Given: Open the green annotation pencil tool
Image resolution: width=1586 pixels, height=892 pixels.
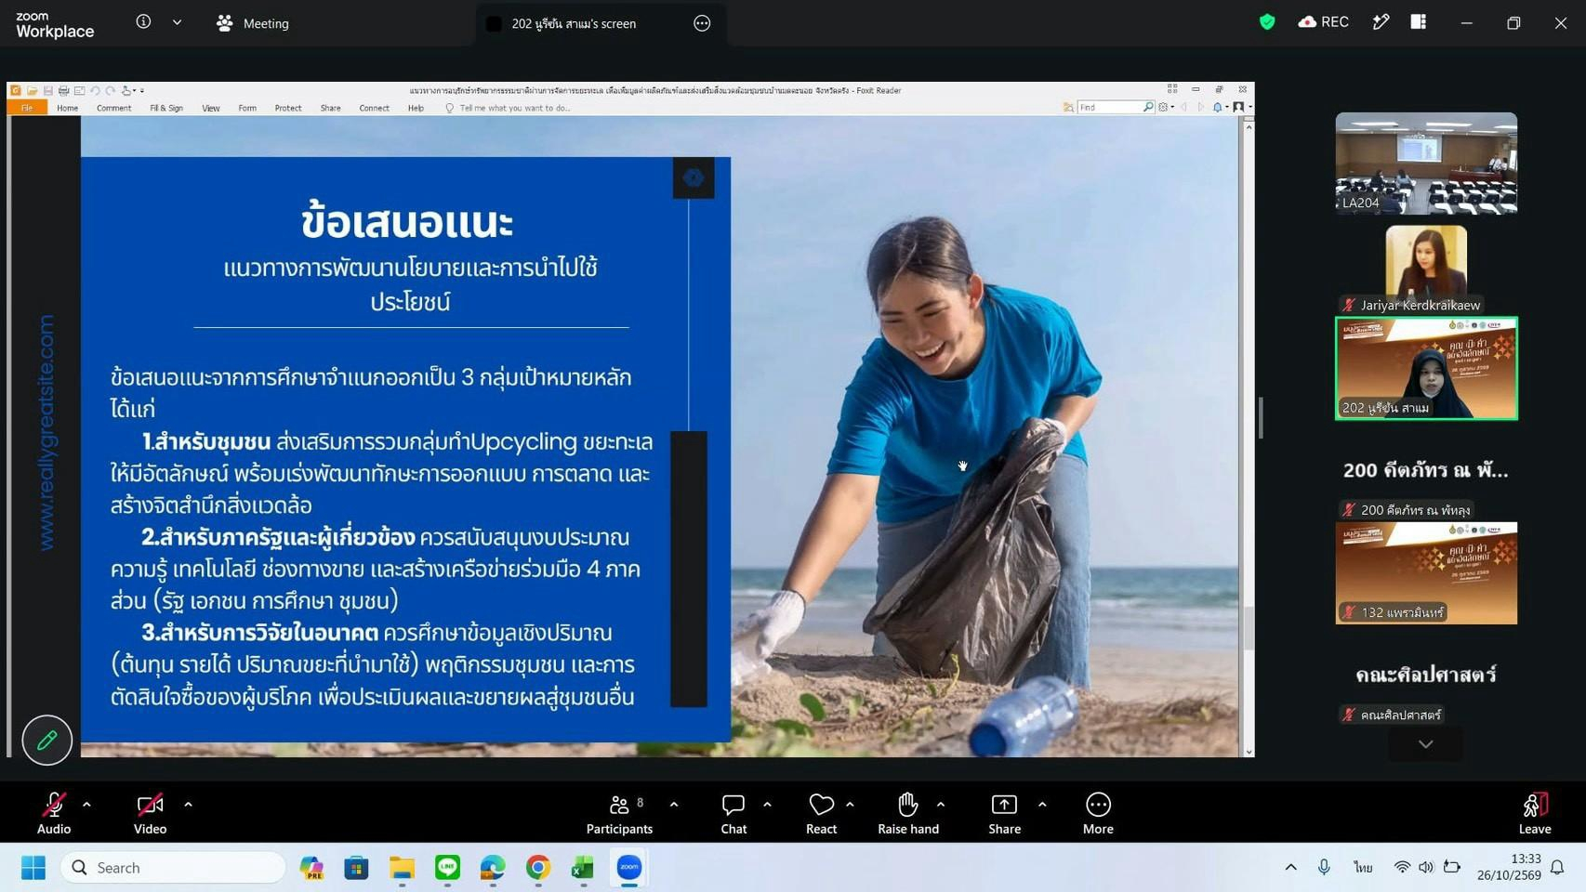Looking at the screenshot, I should tap(46, 741).
